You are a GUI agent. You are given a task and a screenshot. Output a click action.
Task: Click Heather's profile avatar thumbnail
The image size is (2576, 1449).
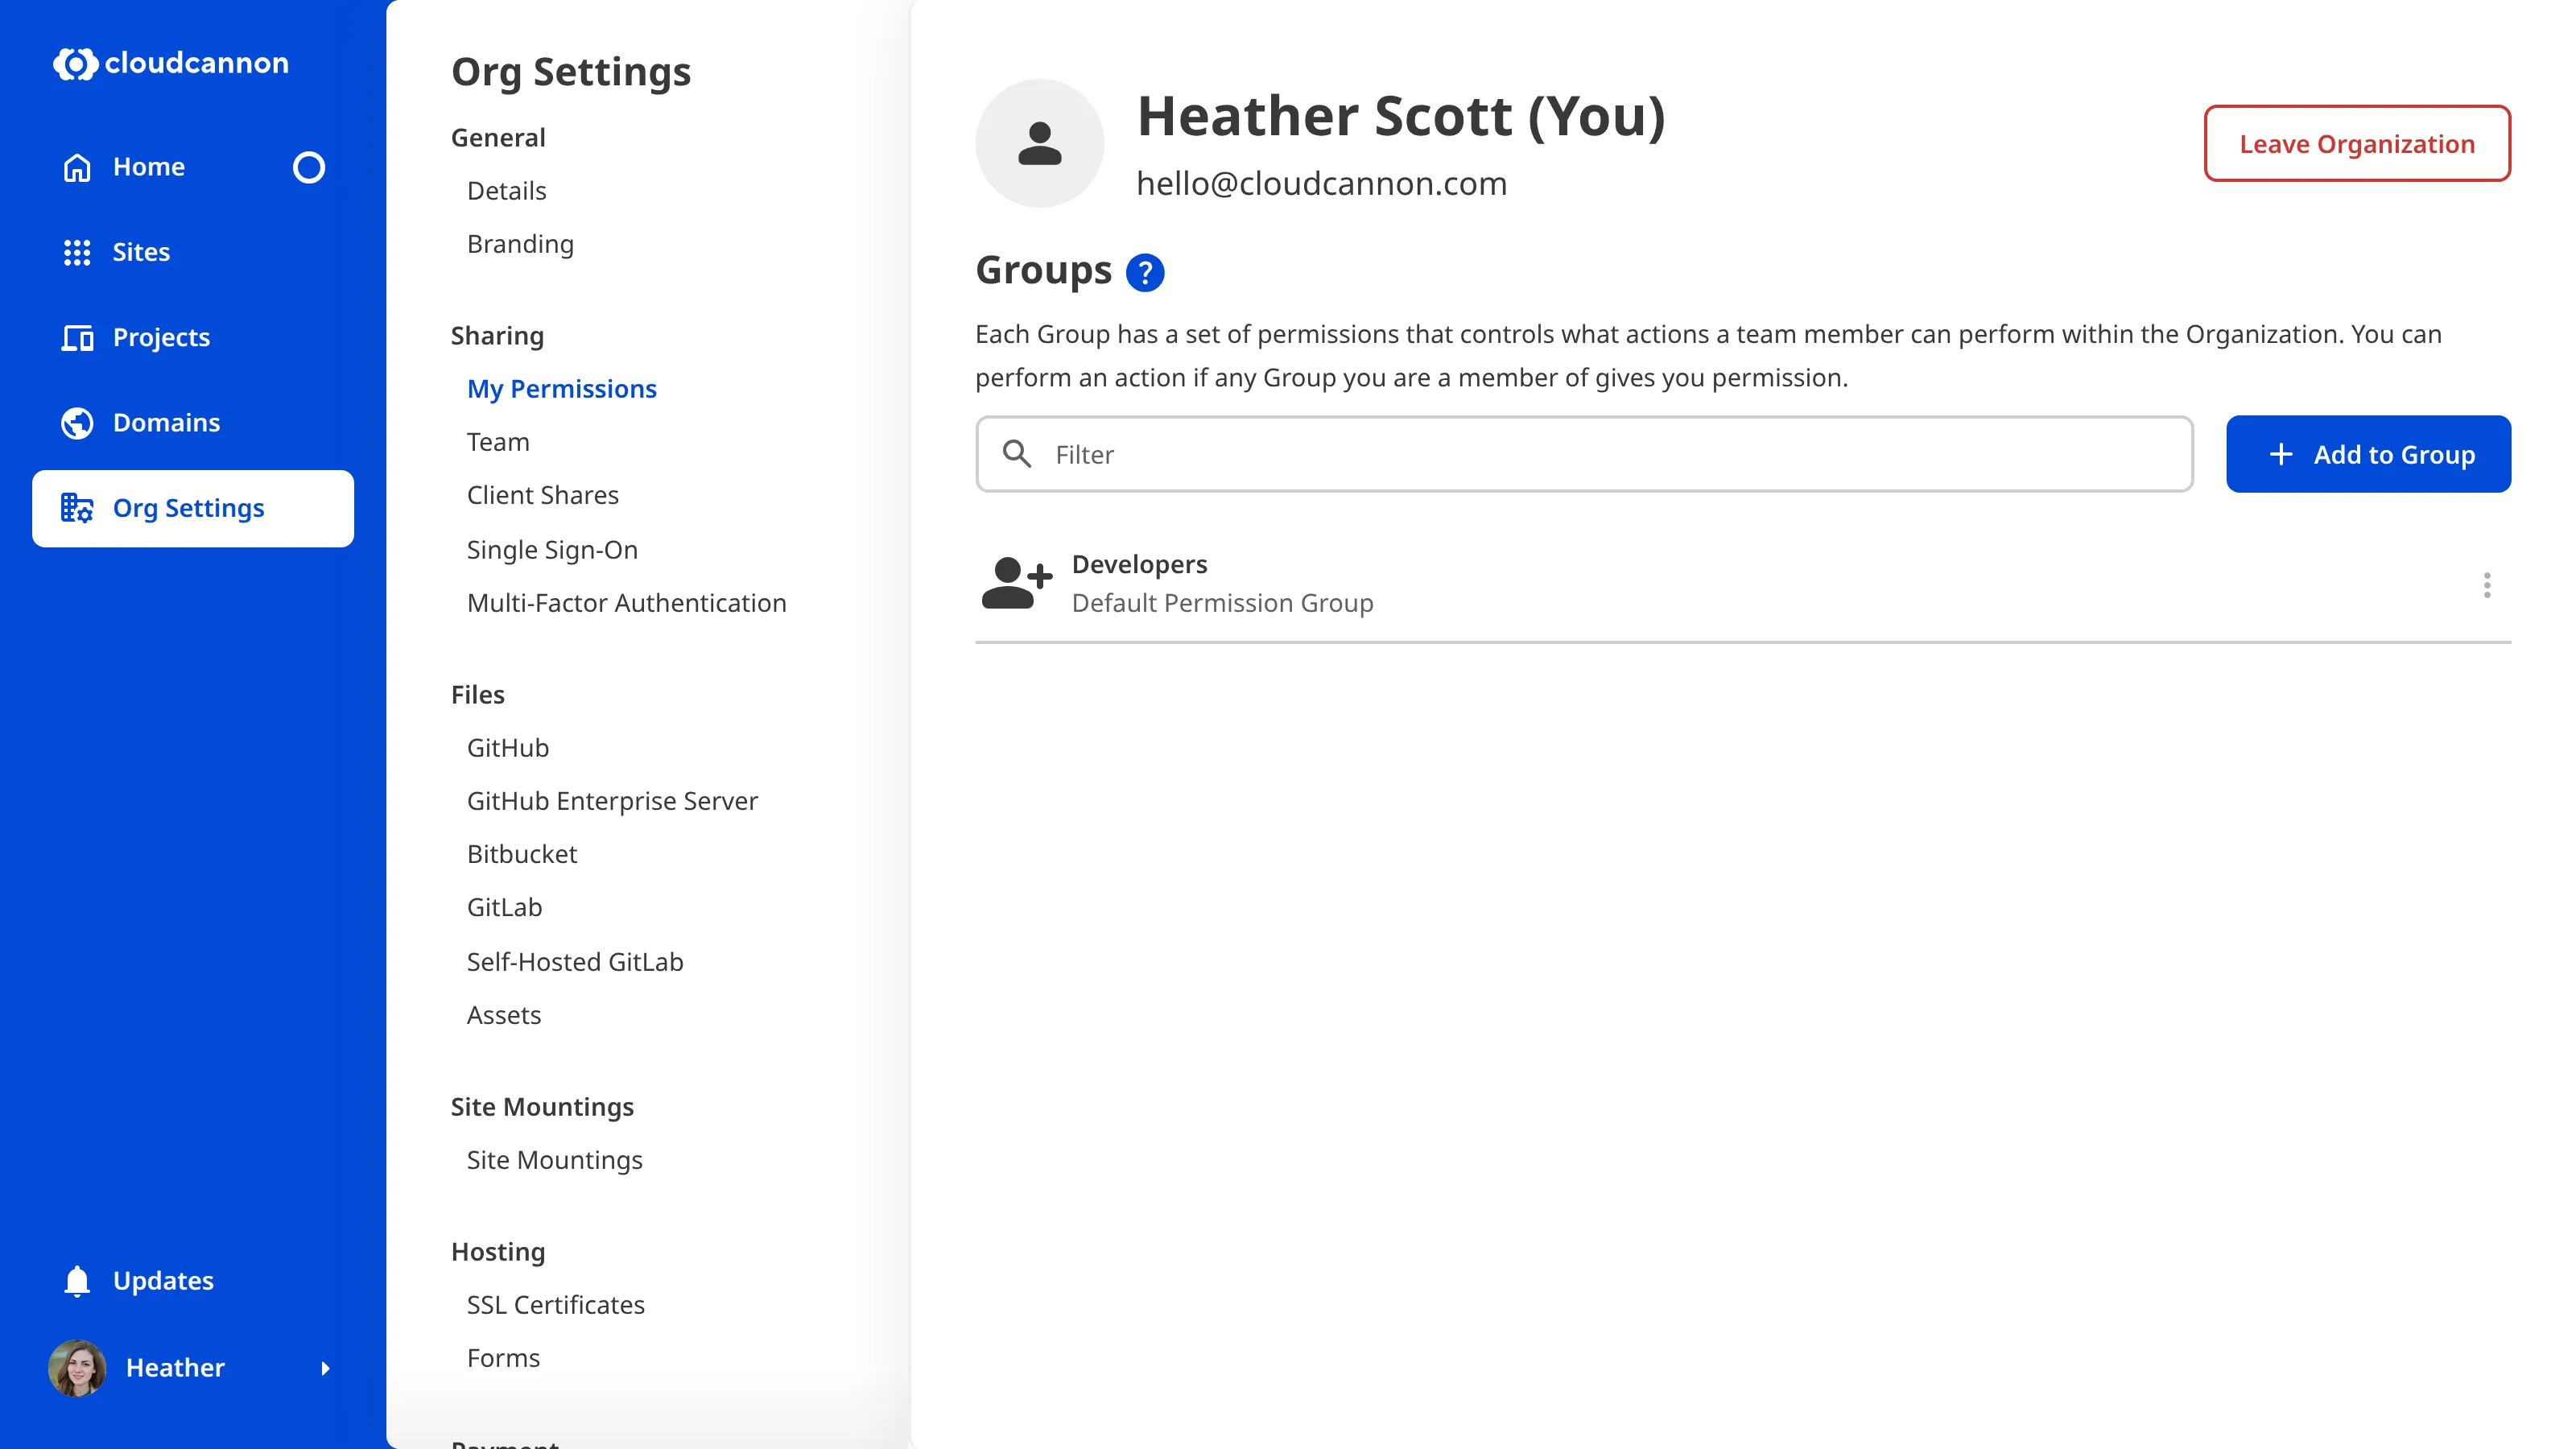[77, 1368]
